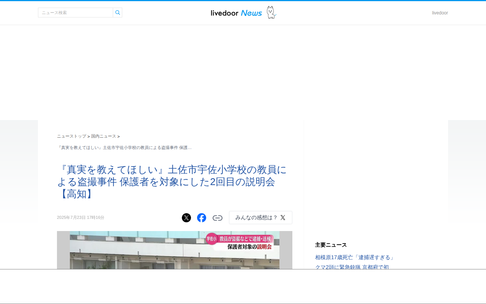Viewport: 486px width, 304px height.
Task: Click the article date 2025年7月23日 17時16分
Action: click(x=80, y=217)
